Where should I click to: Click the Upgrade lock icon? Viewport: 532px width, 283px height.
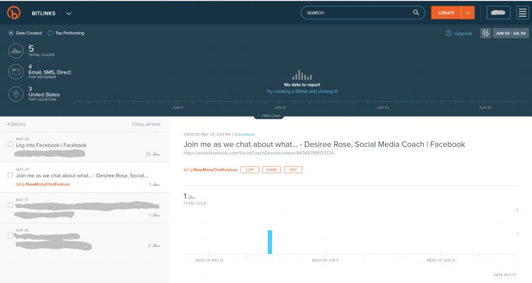click(x=448, y=33)
